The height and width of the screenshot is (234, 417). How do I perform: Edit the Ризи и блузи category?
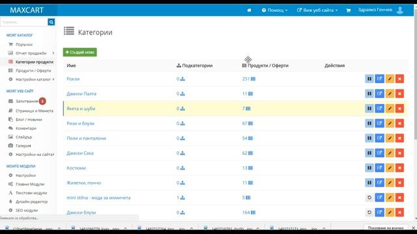click(390, 123)
